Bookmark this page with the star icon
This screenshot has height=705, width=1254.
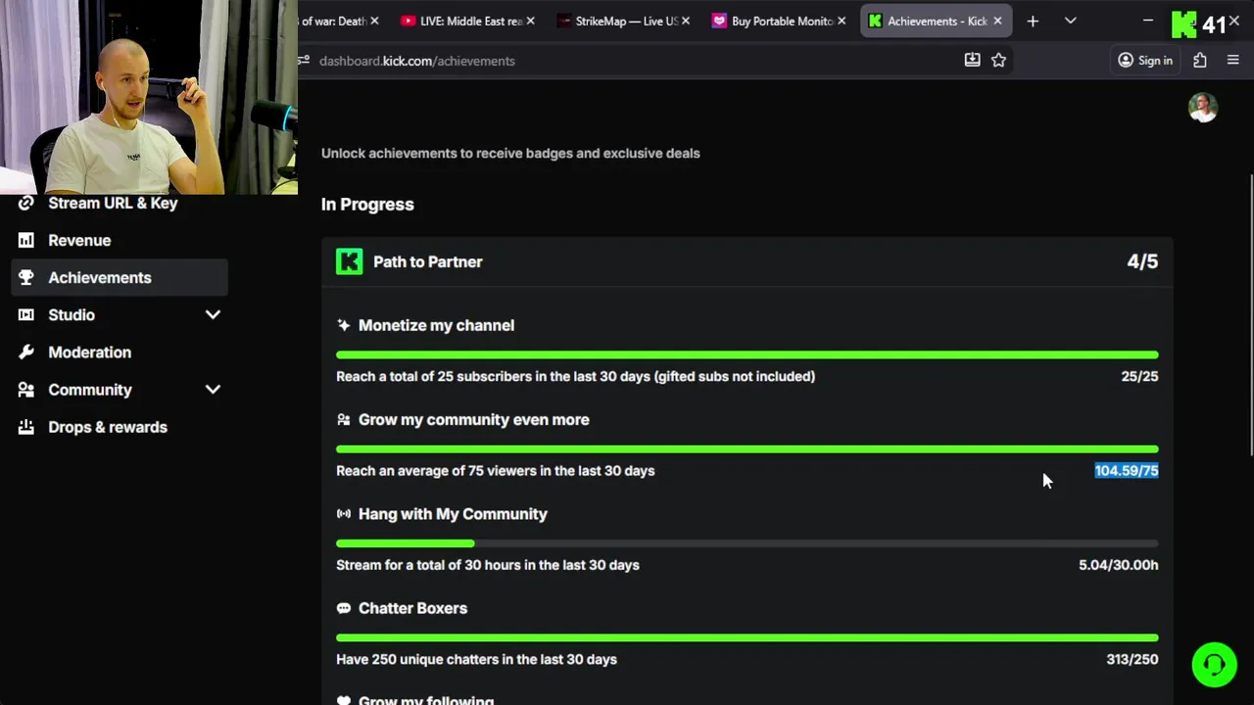click(998, 60)
